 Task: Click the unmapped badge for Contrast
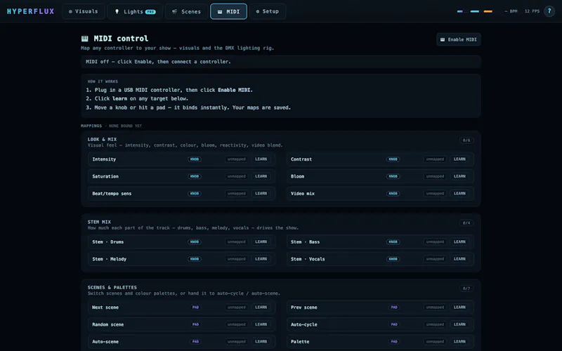pyautogui.click(x=435, y=159)
